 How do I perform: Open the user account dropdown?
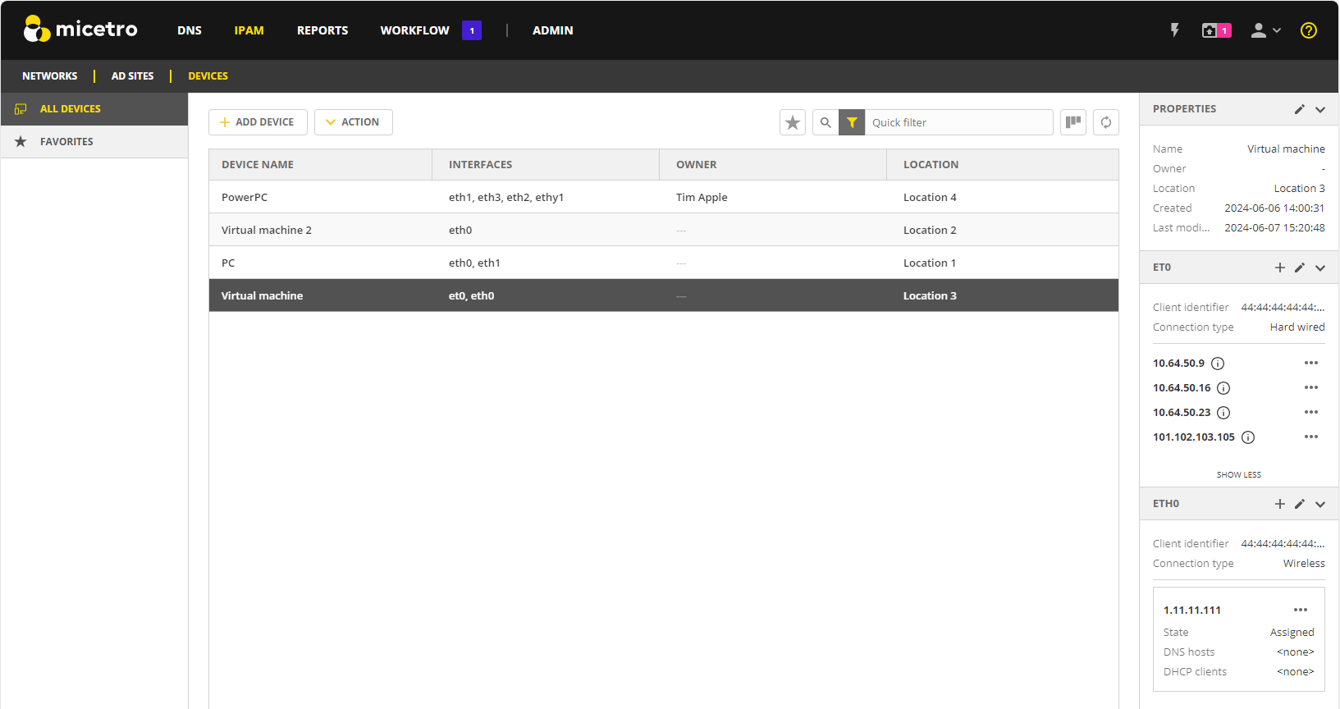[1265, 30]
